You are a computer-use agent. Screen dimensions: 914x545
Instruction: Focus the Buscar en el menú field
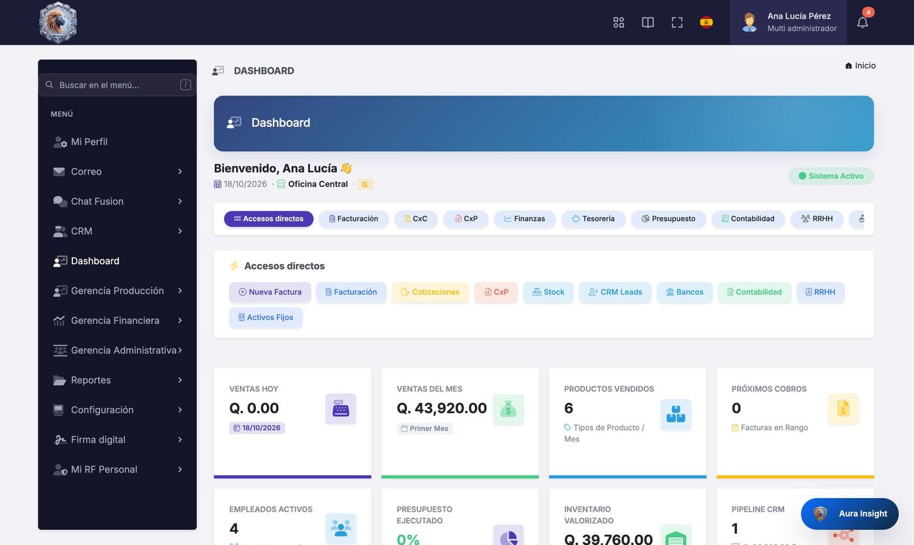point(118,85)
